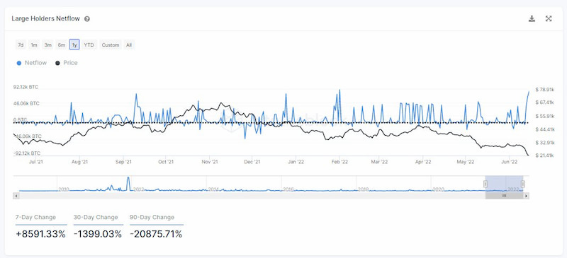The height and width of the screenshot is (258, 567).
Task: Click the Apr '22 axis label
Action: (x=423, y=162)
